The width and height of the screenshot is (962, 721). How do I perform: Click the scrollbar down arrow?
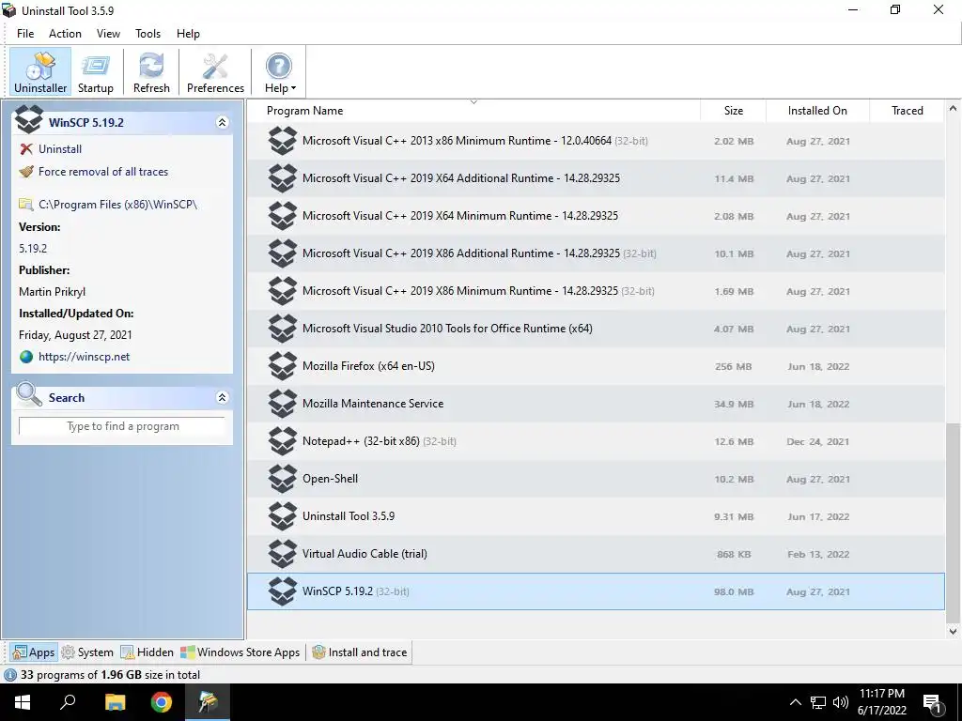(x=953, y=631)
